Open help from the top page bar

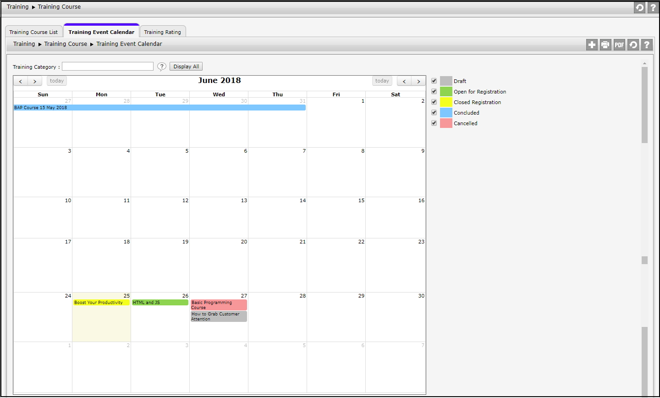pos(653,7)
